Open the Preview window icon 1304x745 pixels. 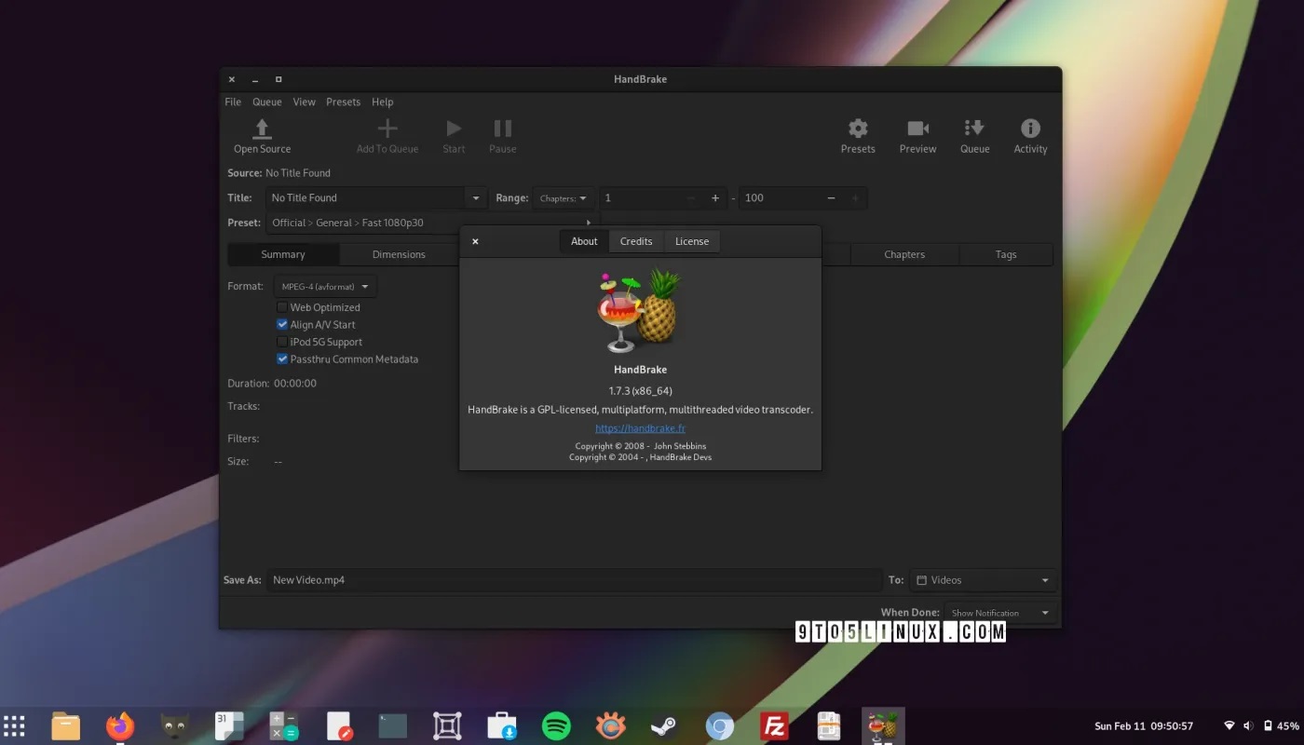[x=917, y=130]
